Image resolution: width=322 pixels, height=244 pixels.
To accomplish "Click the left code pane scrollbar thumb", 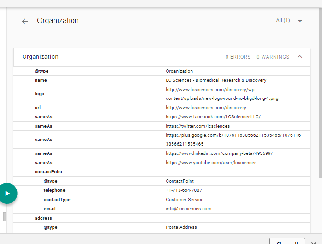I will pyautogui.click(x=5, y=217).
